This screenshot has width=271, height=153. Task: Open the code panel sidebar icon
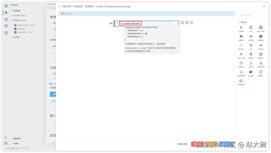click(x=6, y=26)
